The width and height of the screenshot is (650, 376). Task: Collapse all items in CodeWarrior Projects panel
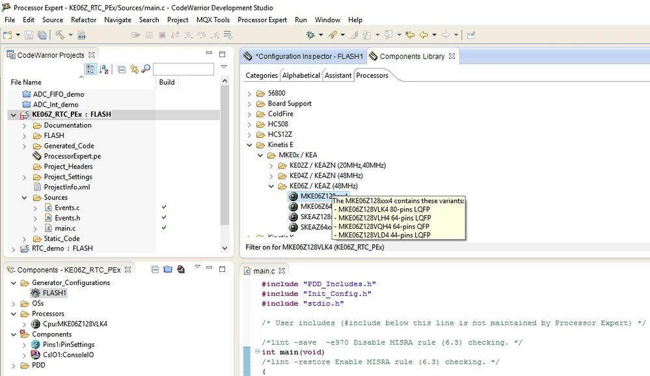(122, 69)
